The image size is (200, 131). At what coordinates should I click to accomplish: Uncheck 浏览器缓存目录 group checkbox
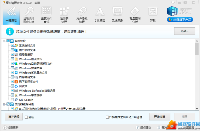[x=8, y=104]
